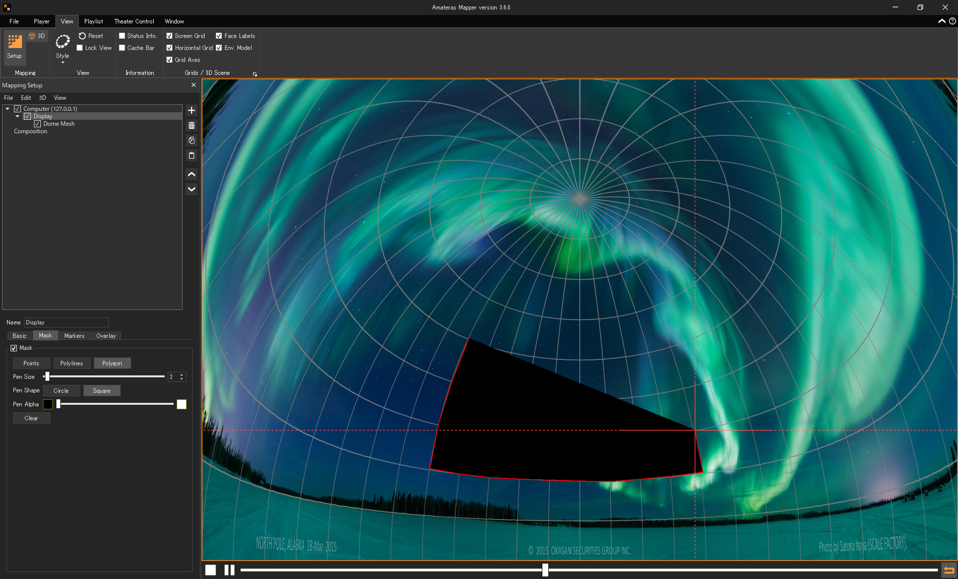Stop playback
The height and width of the screenshot is (579, 958).
(x=211, y=570)
